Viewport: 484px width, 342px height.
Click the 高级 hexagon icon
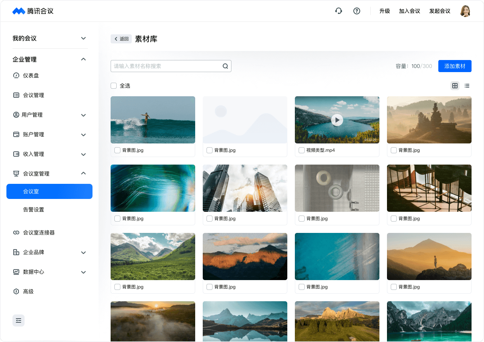[x=16, y=291]
